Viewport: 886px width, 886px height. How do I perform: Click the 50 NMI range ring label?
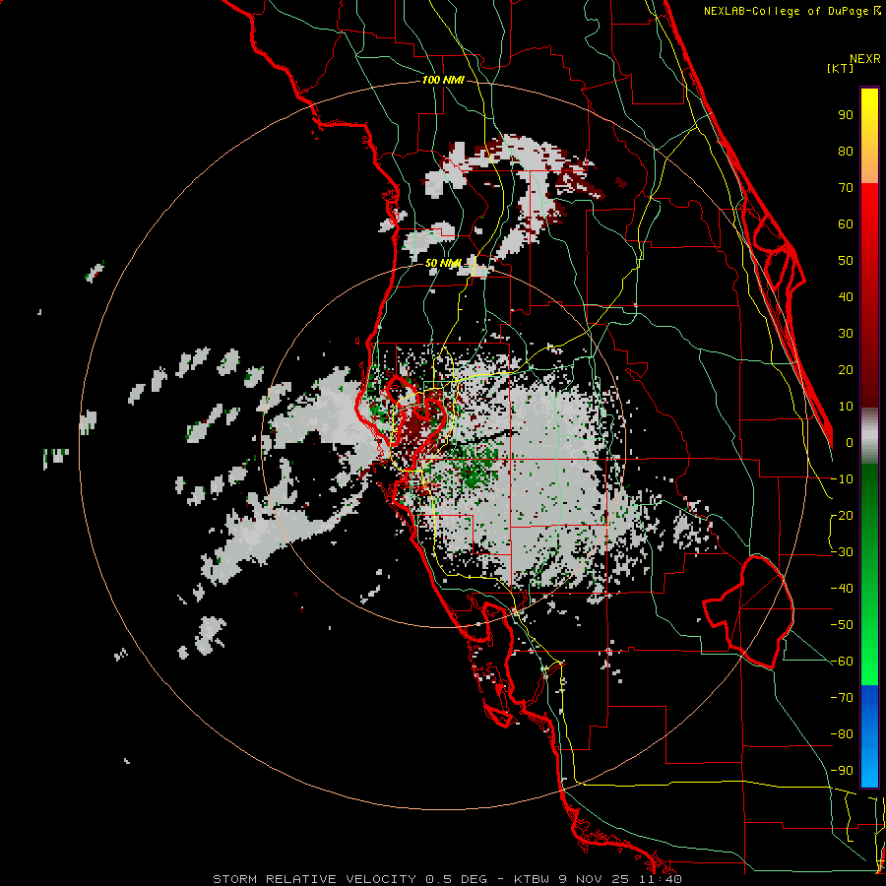click(443, 263)
